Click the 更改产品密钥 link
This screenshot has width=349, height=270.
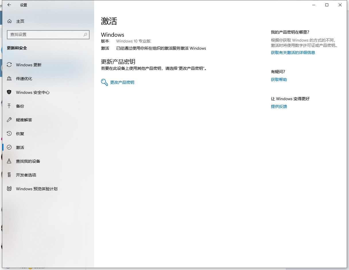(x=122, y=82)
